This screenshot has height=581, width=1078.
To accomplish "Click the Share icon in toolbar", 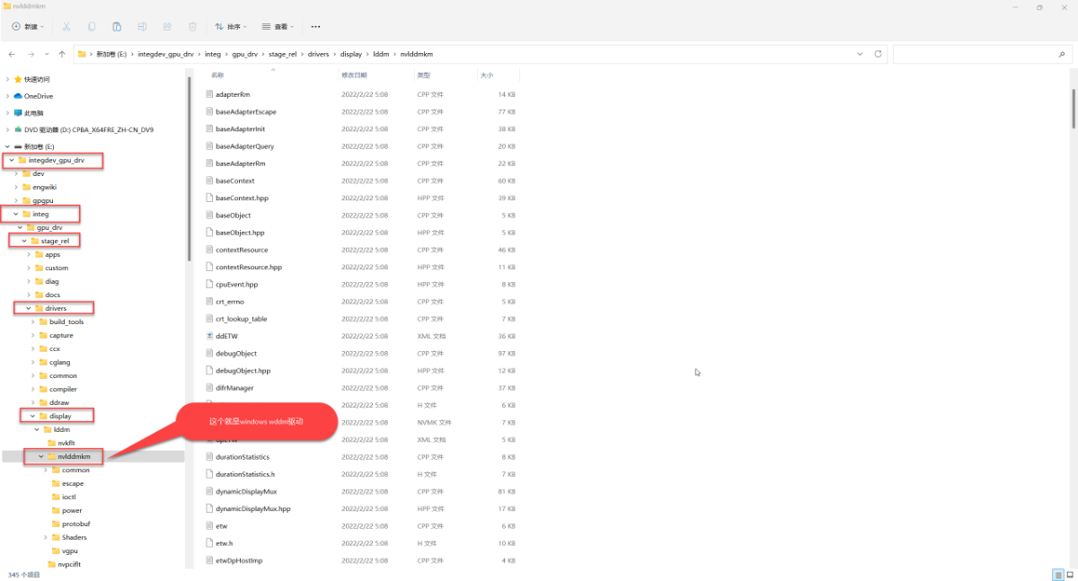I will (168, 27).
